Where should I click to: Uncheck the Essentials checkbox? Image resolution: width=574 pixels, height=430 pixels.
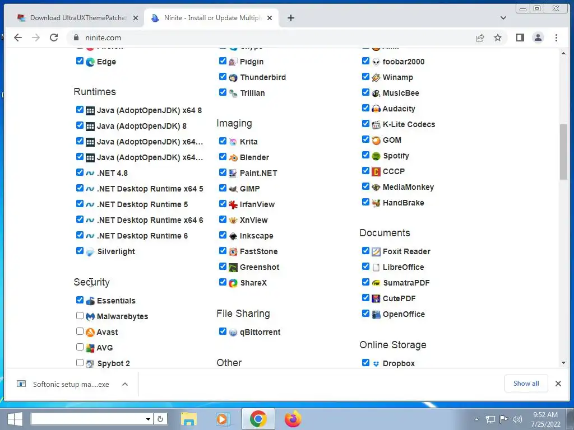coord(80,300)
